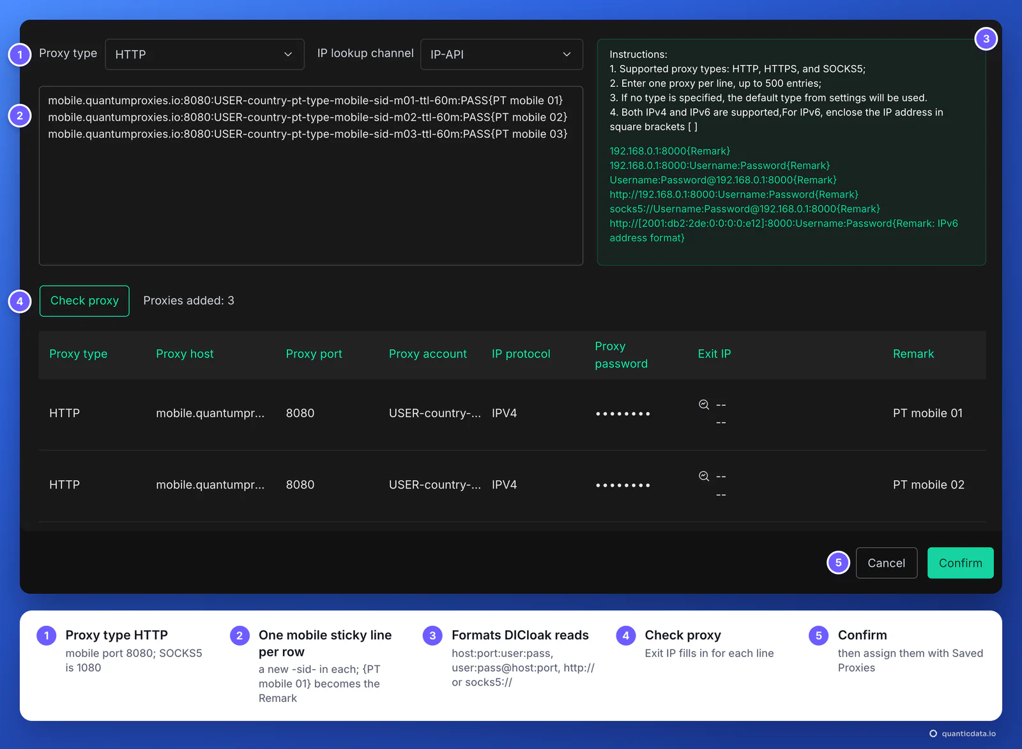This screenshot has width=1022, height=749.
Task: Click the Proxy type column header
Action: click(79, 354)
